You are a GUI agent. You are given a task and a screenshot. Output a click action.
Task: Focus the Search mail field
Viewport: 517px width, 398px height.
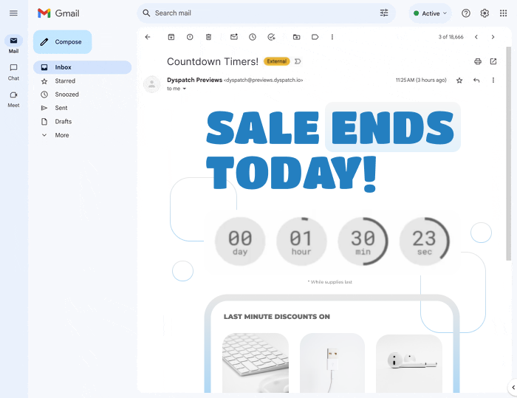tap(266, 13)
